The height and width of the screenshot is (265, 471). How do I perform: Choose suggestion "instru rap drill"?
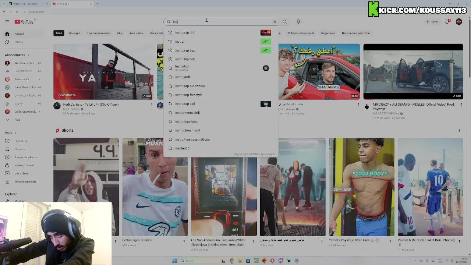click(221, 32)
